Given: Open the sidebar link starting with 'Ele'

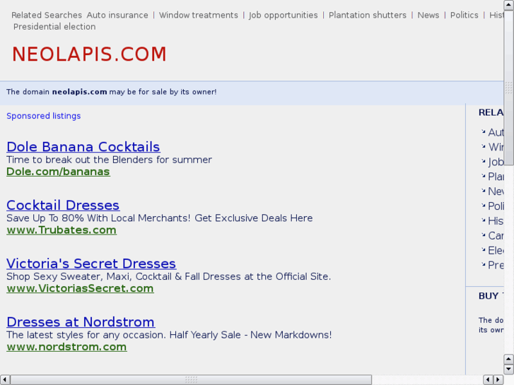Looking at the screenshot, I should (x=496, y=250).
